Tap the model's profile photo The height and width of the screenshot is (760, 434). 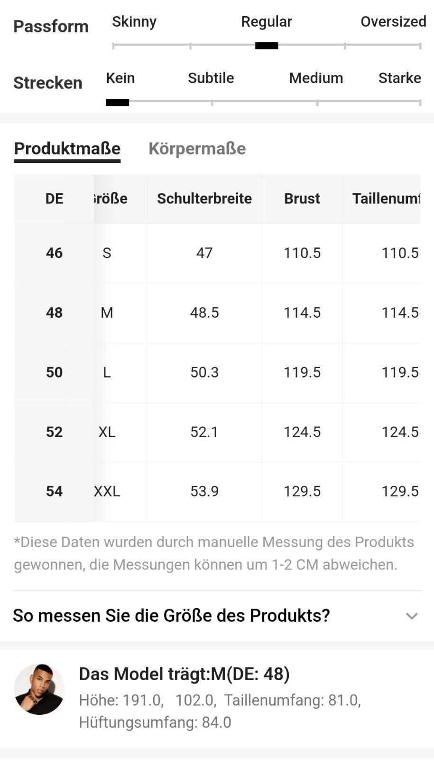pyautogui.click(x=39, y=689)
